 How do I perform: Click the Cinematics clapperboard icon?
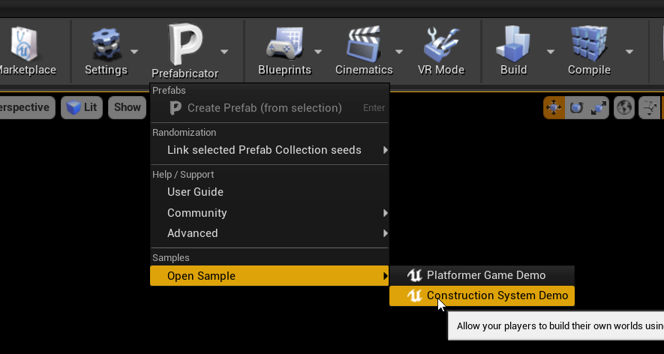[x=364, y=43]
